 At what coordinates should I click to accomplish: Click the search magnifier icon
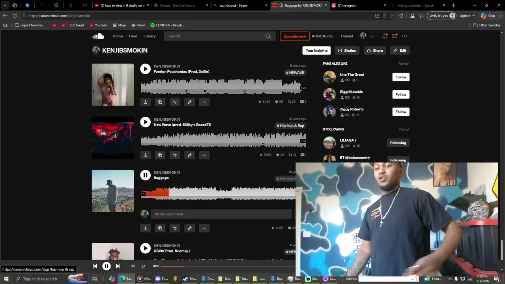268,36
